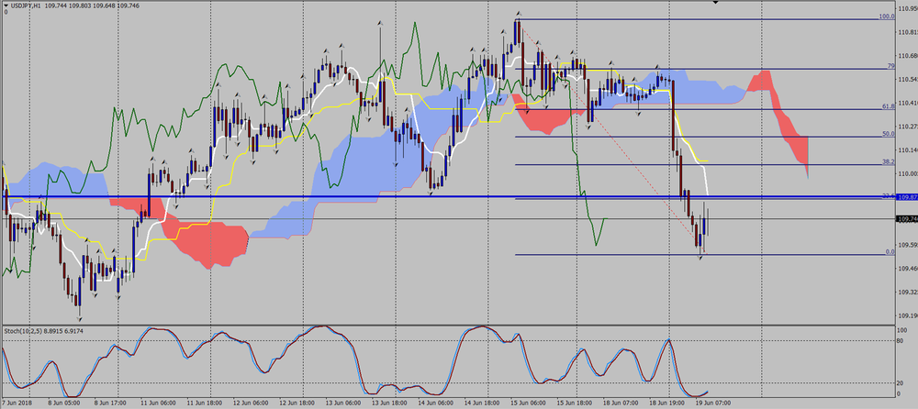Select the chart shift triangle marker at top
918x409 pixels.
[x=715, y=3]
